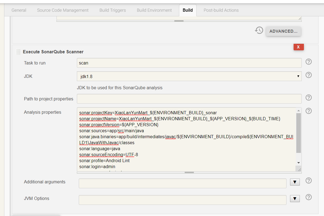324x216 pixels.
Task: Click the ADVANCED... button
Action: pos(283,31)
